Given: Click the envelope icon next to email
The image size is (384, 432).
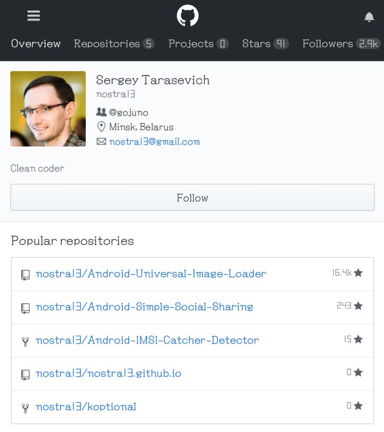Looking at the screenshot, I should pos(101,142).
